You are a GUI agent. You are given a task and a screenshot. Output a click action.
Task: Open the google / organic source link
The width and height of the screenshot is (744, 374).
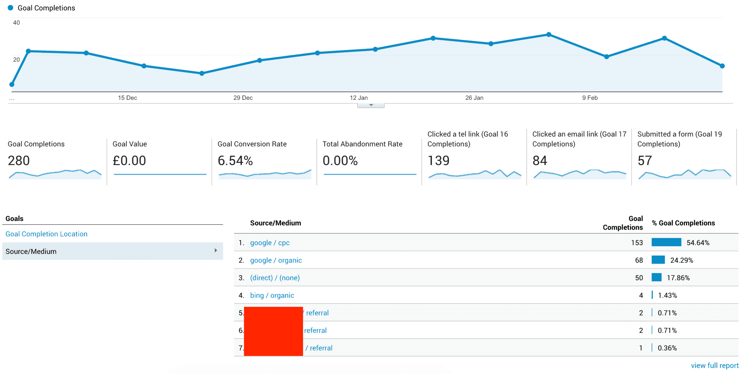pos(276,260)
